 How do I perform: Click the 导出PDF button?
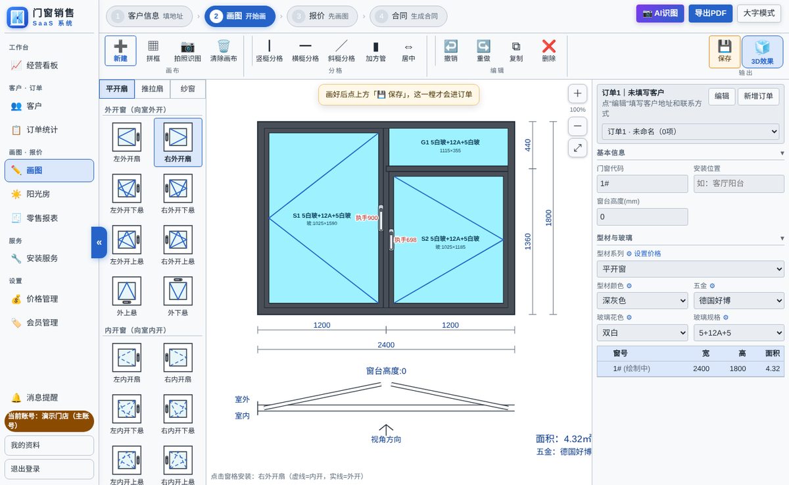(x=711, y=13)
